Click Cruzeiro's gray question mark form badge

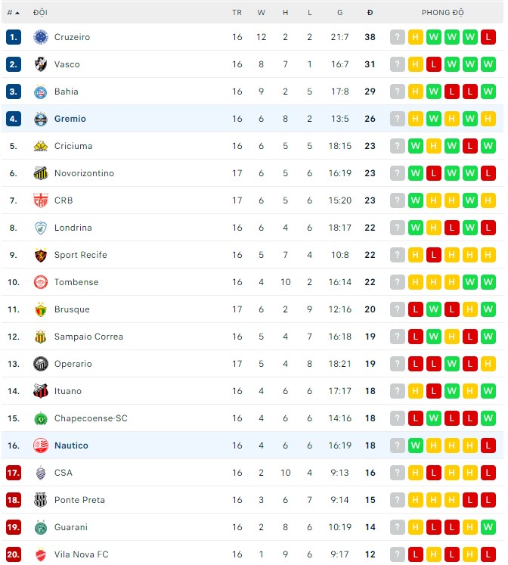pos(398,37)
